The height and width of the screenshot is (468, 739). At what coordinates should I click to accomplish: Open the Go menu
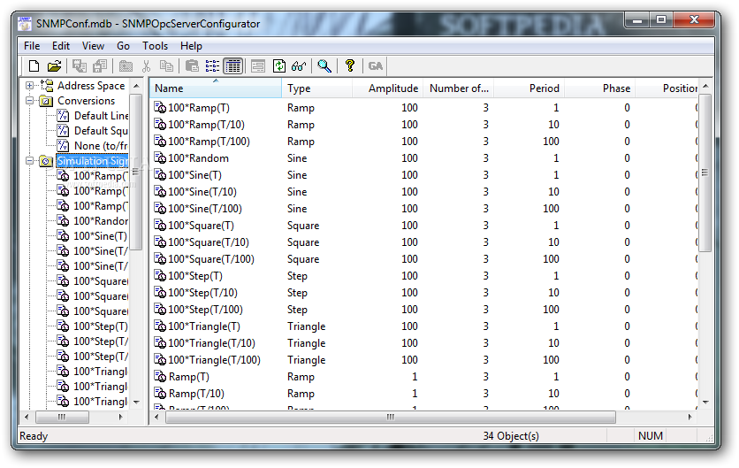[x=123, y=46]
